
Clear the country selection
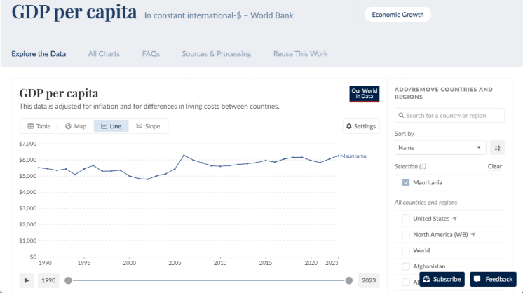pyautogui.click(x=495, y=166)
